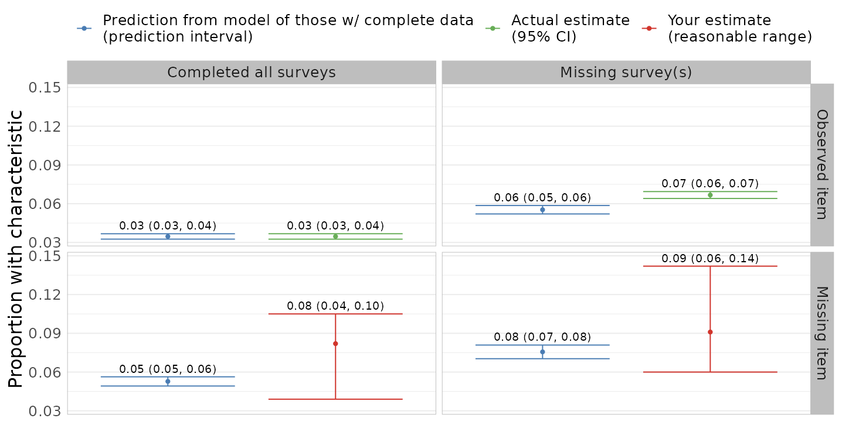
Task: Select the "Missing survey(s)" facet header
Action: tap(626, 73)
